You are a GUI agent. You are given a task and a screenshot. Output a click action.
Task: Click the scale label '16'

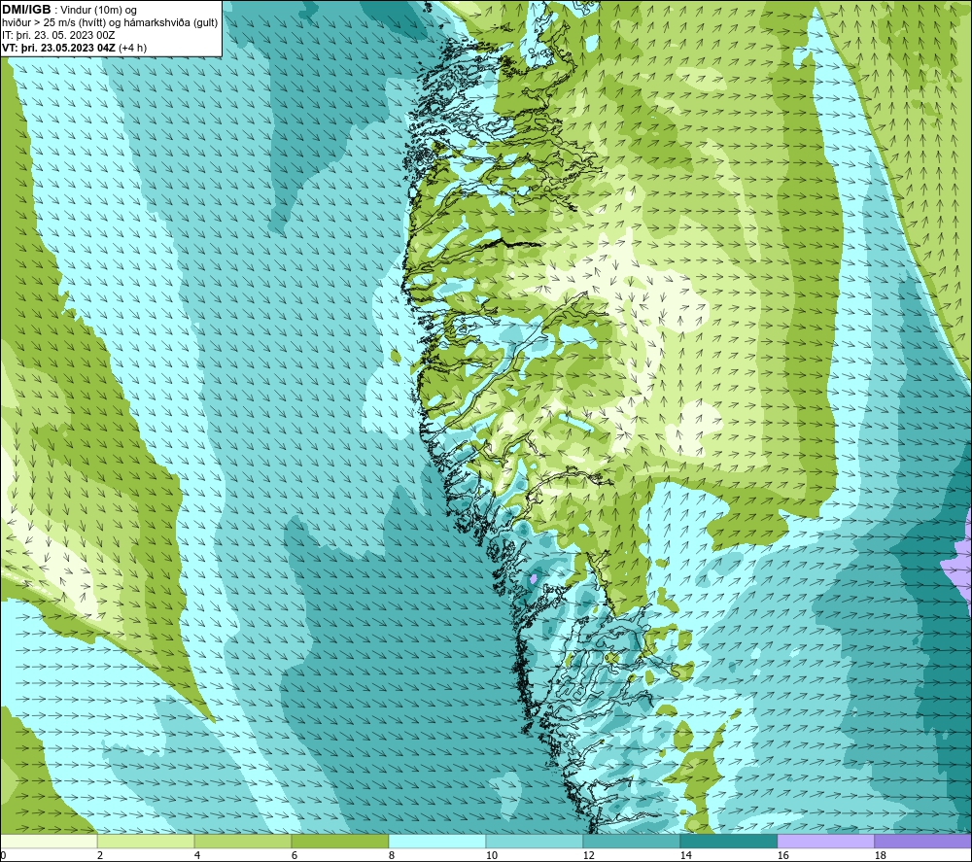point(782,855)
